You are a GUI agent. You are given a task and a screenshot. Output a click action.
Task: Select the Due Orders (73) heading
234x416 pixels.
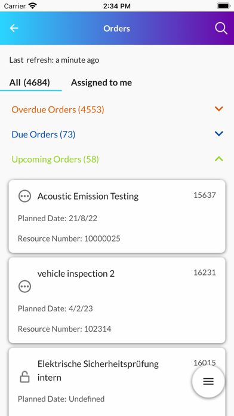click(44, 134)
